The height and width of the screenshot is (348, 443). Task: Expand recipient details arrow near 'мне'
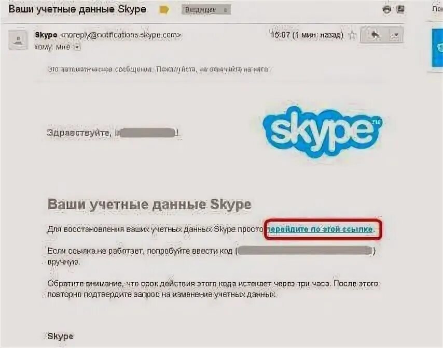(77, 47)
